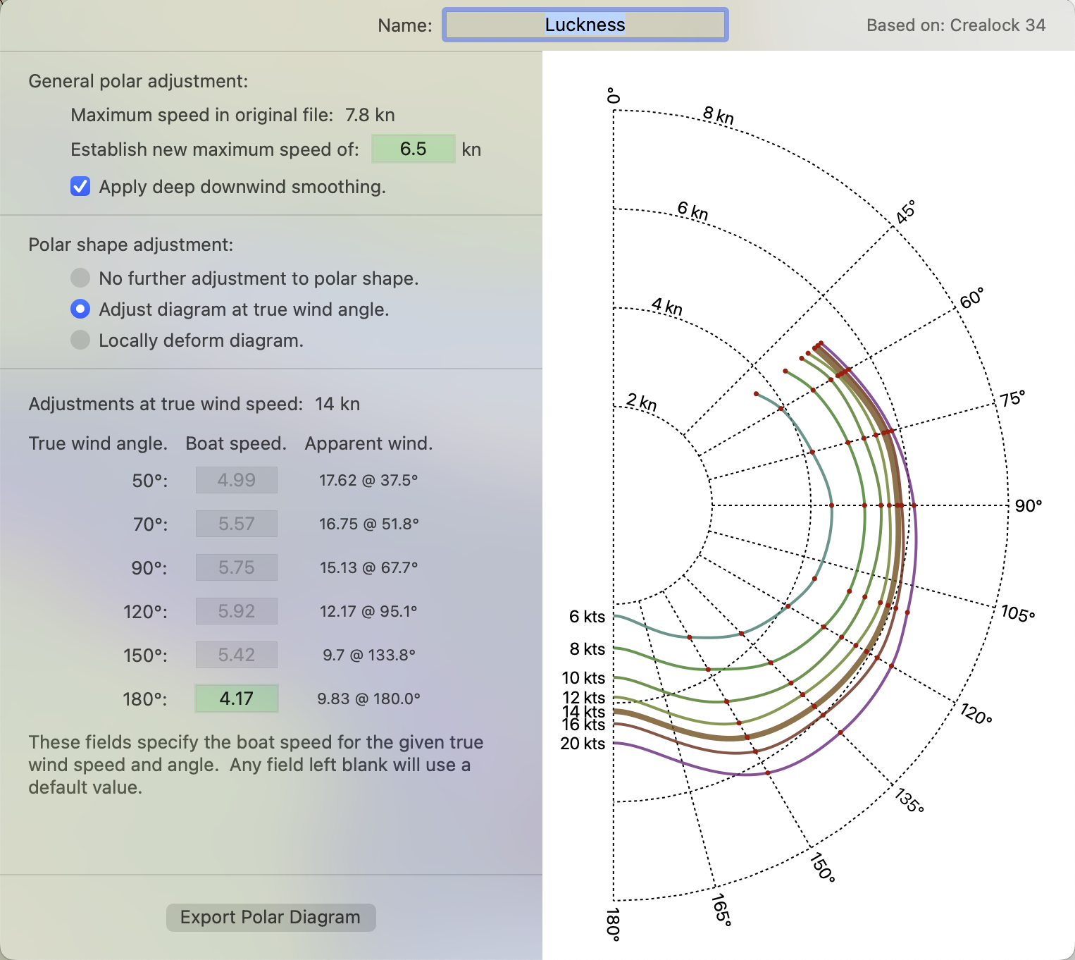The height and width of the screenshot is (960, 1075).
Task: Click the 50° boat speed field 4.99
Action: coord(237,480)
